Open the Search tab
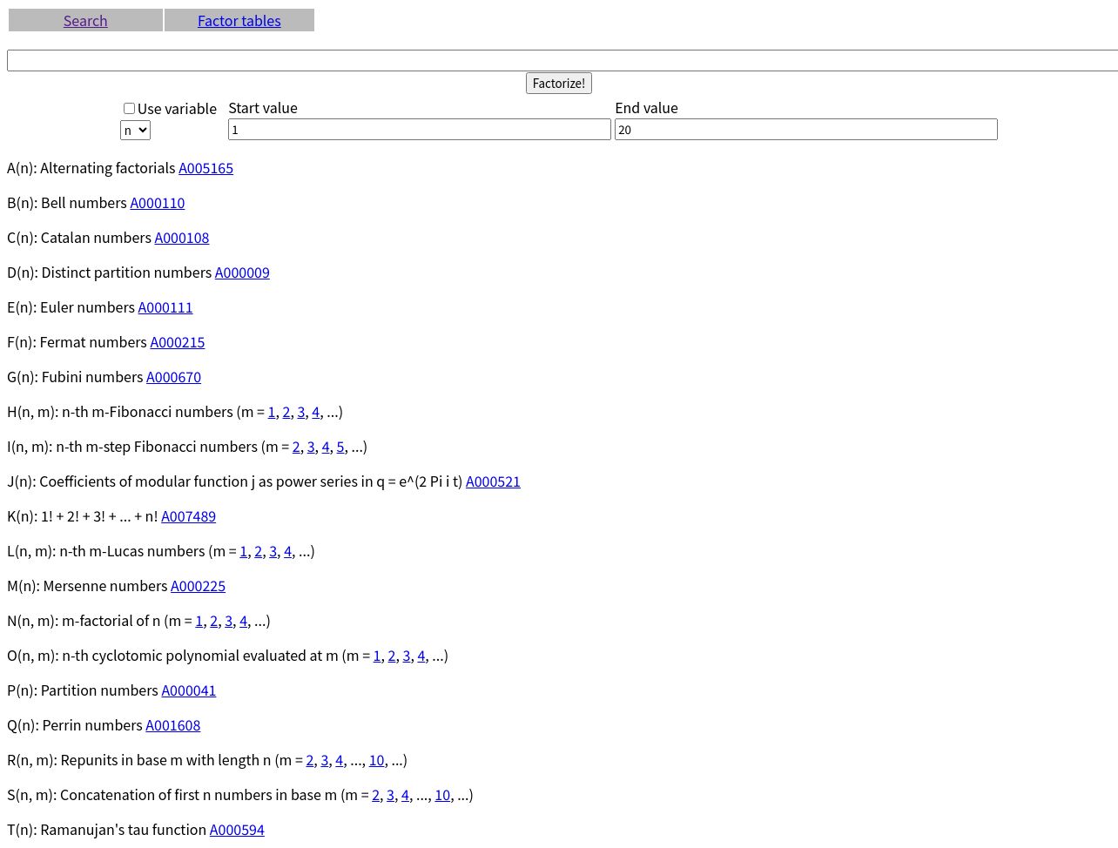Image resolution: width=1118 pixels, height=848 pixels. coord(85,21)
